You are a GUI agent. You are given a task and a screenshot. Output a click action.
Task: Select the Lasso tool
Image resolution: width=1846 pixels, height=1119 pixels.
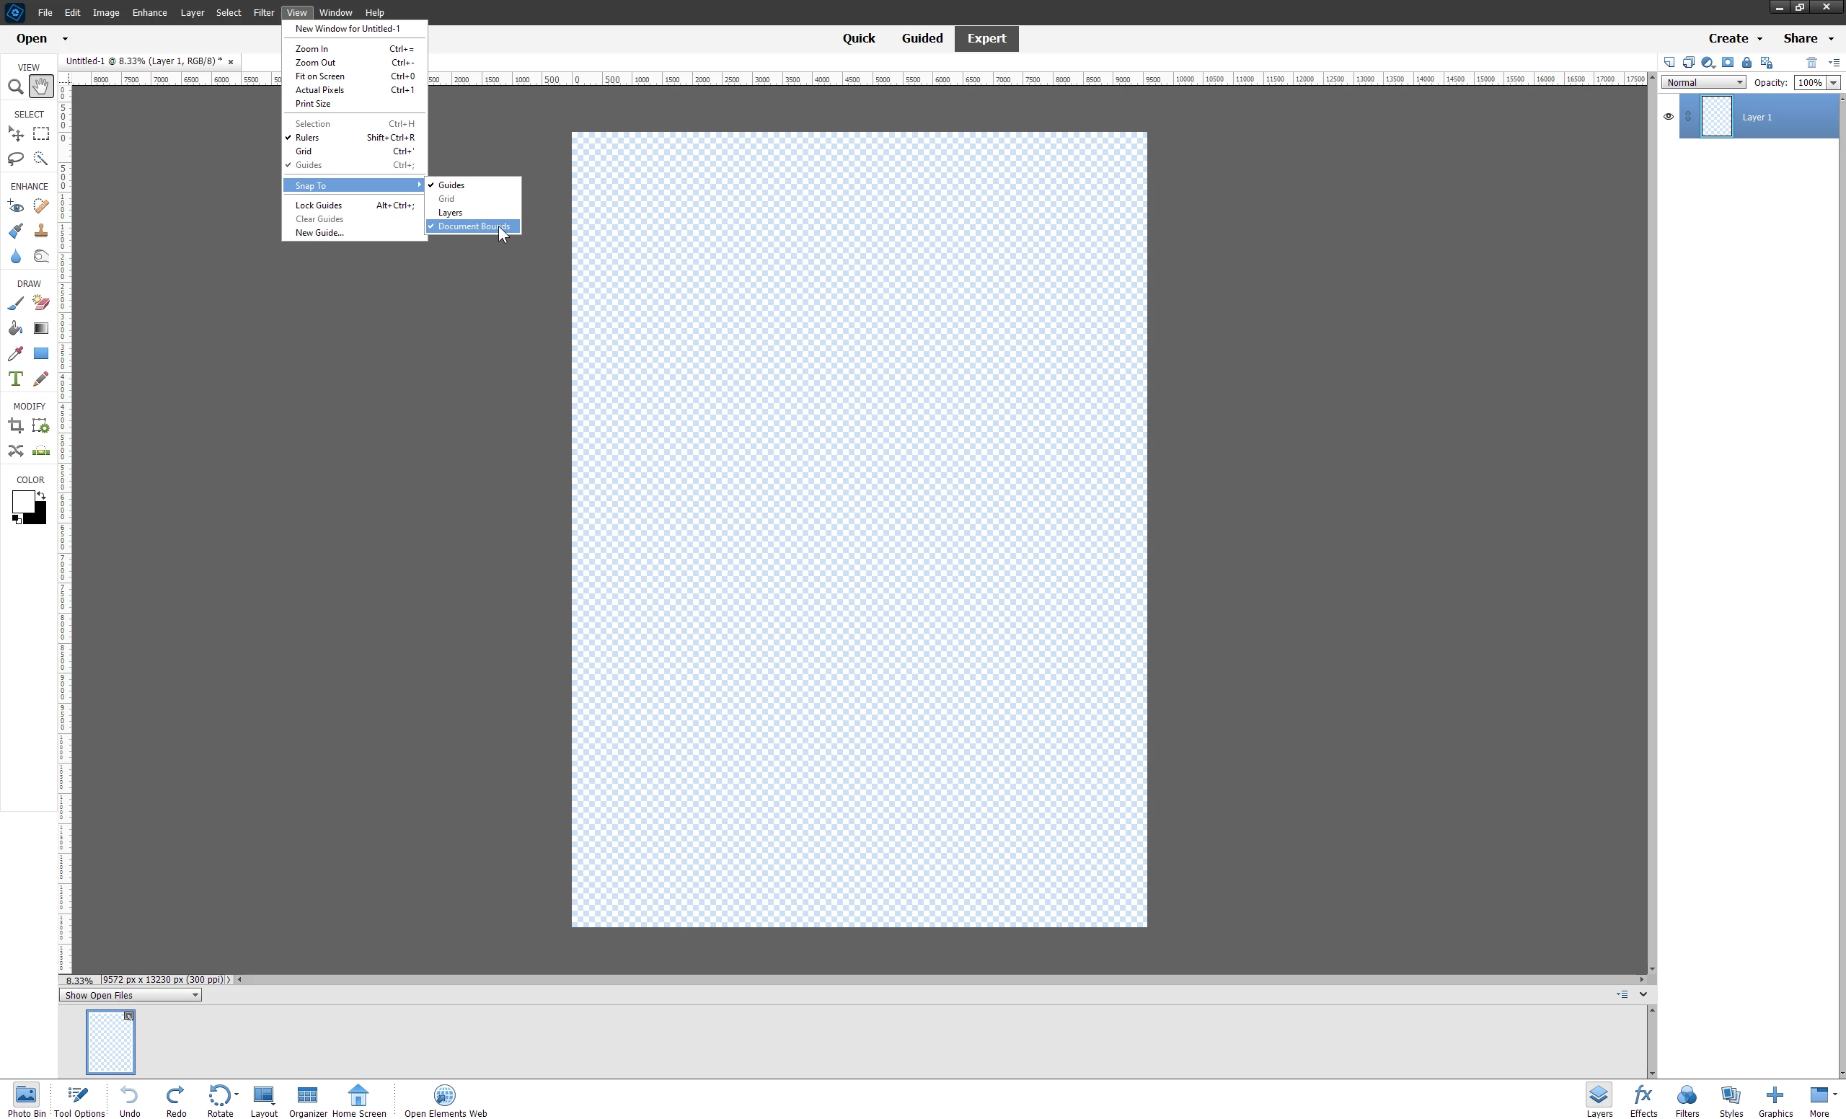pos(15,158)
